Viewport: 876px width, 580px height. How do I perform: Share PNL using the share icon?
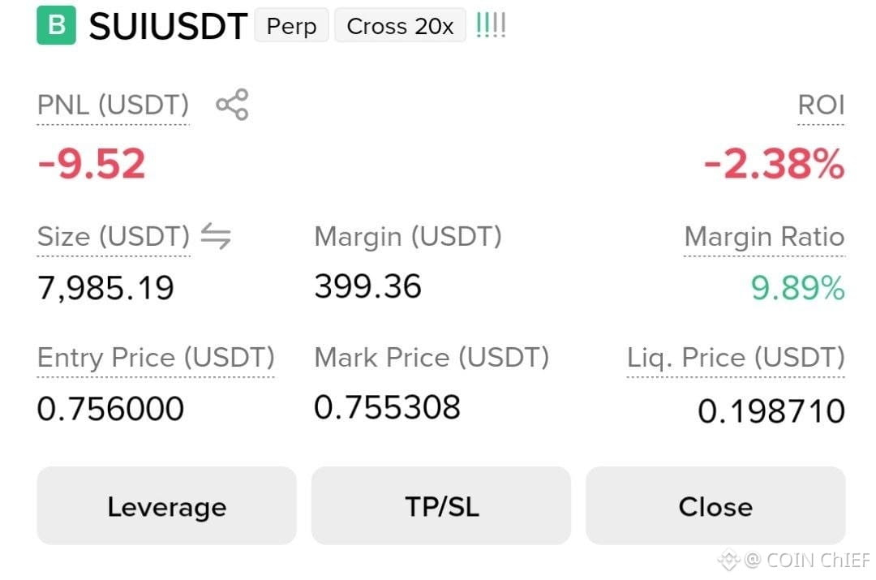(233, 105)
